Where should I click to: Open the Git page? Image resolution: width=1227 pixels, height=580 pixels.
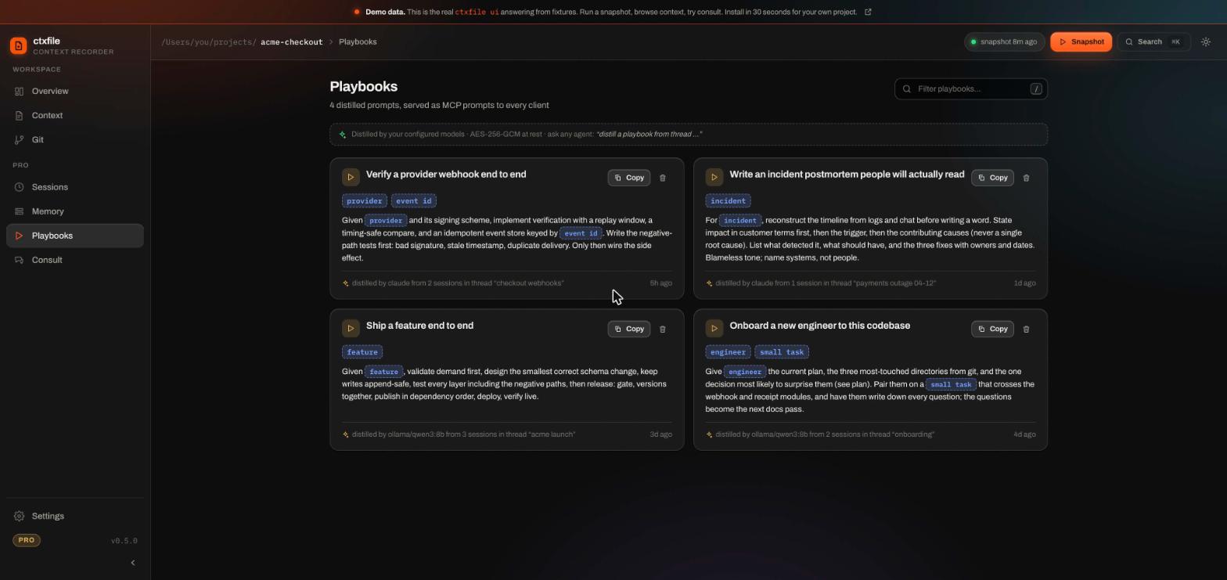75,139
